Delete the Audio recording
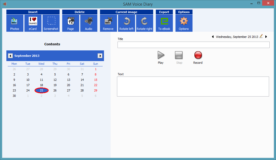The width and height of the screenshot is (276, 160). point(89,23)
